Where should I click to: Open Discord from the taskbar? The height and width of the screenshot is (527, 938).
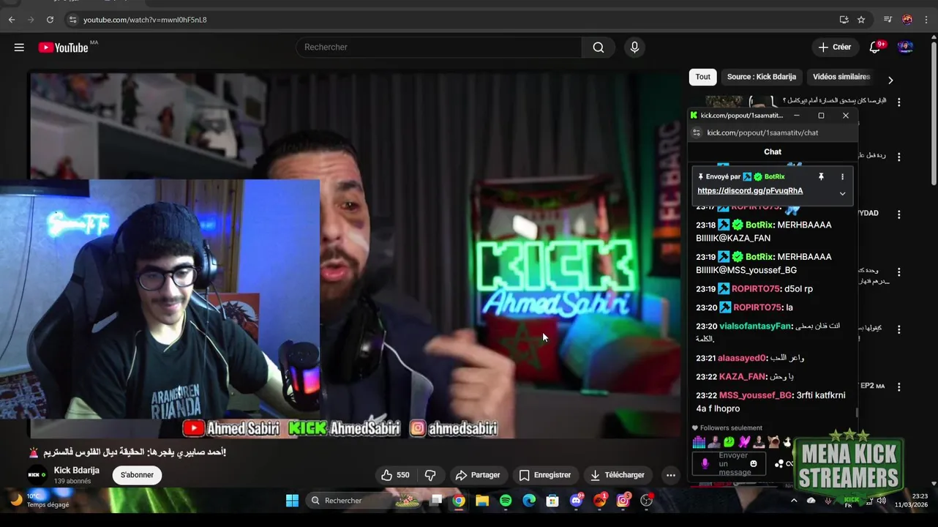pyautogui.click(x=576, y=501)
